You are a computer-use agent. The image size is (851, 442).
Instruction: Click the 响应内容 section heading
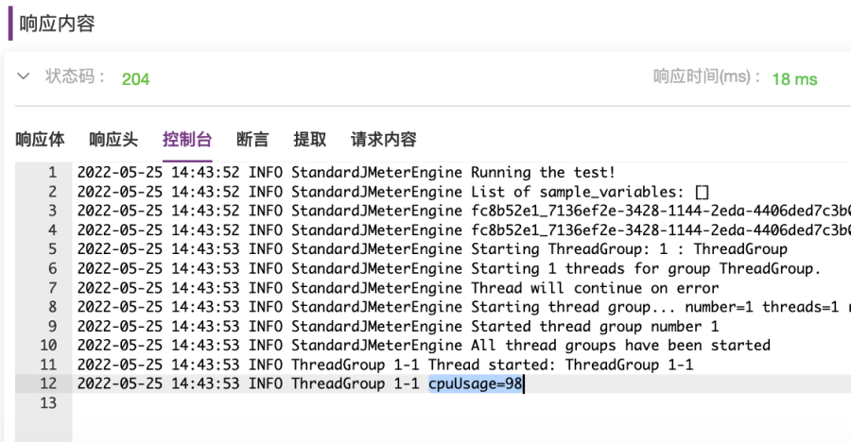coord(57,24)
